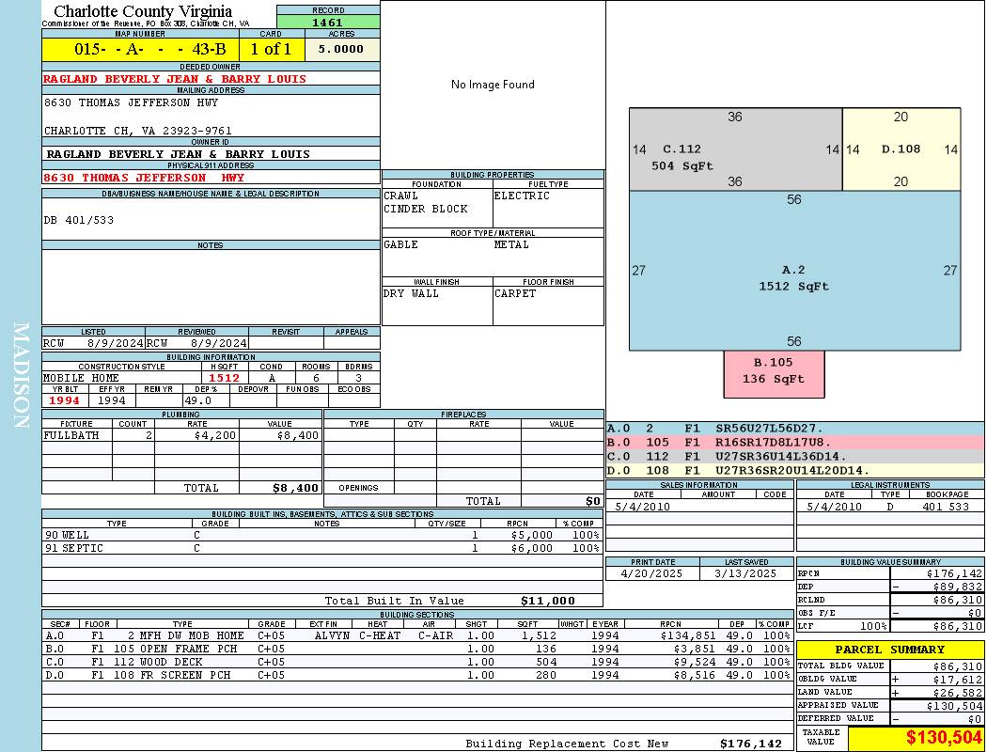Click the fireplaces total $0
The height and width of the screenshot is (752, 987).
[x=593, y=501]
